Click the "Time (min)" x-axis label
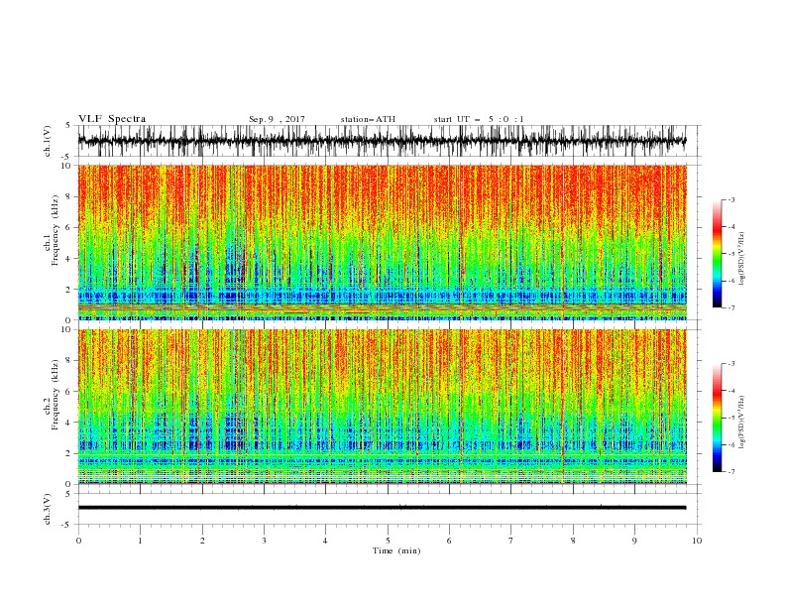Image resolution: width=785 pixels, height=607 pixels. point(396,550)
